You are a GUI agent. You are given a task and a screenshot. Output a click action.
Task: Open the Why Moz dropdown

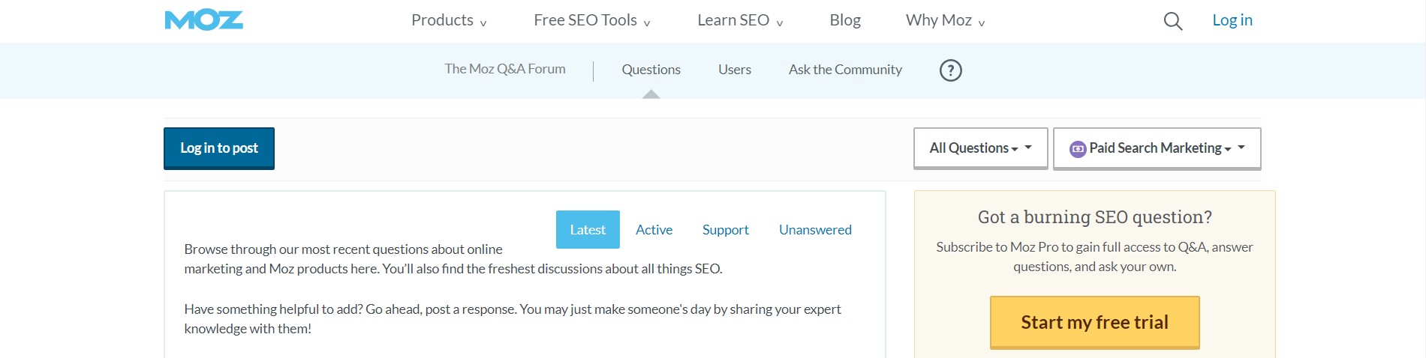point(945,20)
